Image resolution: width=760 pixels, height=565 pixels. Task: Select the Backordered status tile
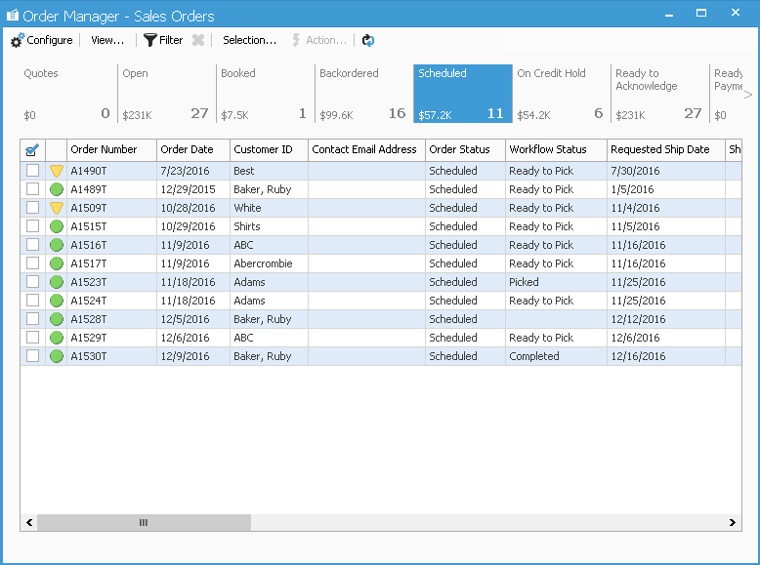363,94
